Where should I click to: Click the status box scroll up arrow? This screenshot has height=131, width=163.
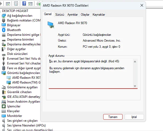pyautogui.click(x=135, y=62)
